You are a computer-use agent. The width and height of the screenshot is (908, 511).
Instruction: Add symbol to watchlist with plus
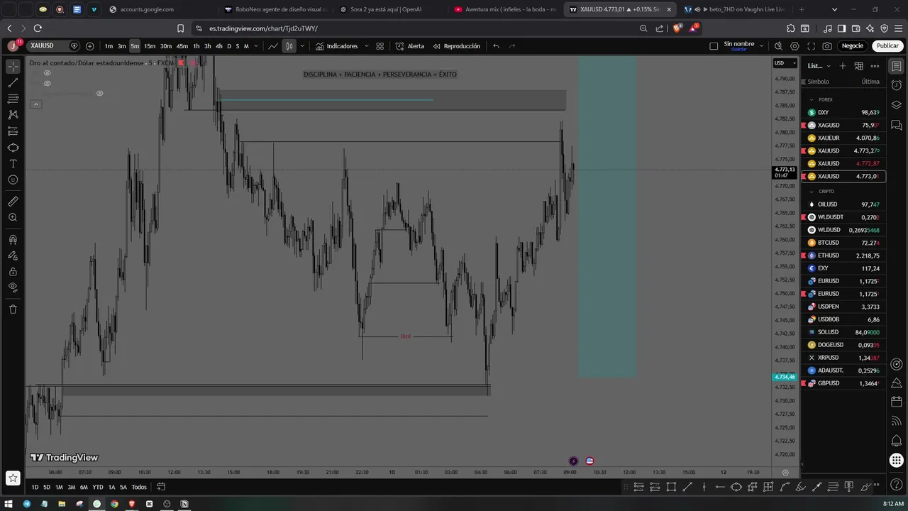click(x=842, y=66)
